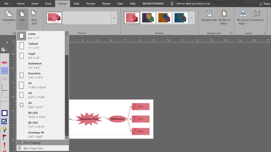Open the Orientation dropdown
271x152 pixels.
9,17
